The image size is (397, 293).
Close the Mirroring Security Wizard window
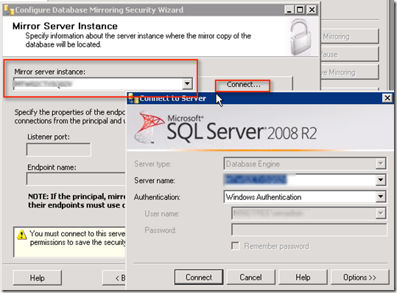(312, 10)
